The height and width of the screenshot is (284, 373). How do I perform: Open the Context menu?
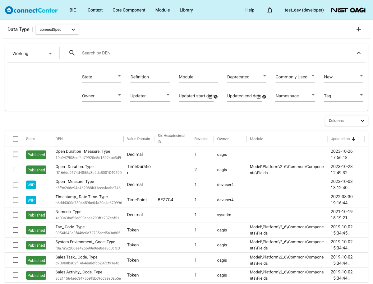pyautogui.click(x=95, y=10)
